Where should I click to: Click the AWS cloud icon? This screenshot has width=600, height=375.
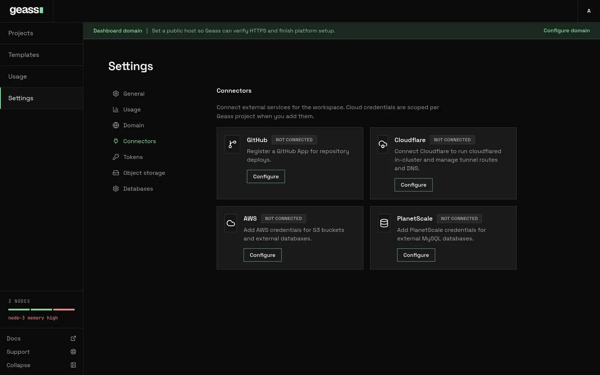[231, 223]
